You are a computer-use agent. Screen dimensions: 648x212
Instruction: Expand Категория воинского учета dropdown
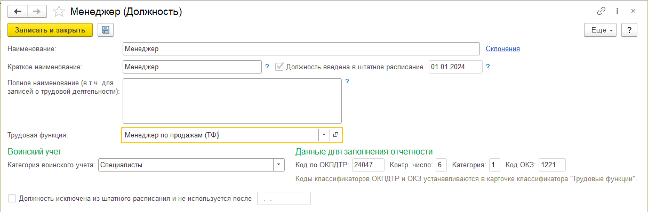[x=279, y=165]
